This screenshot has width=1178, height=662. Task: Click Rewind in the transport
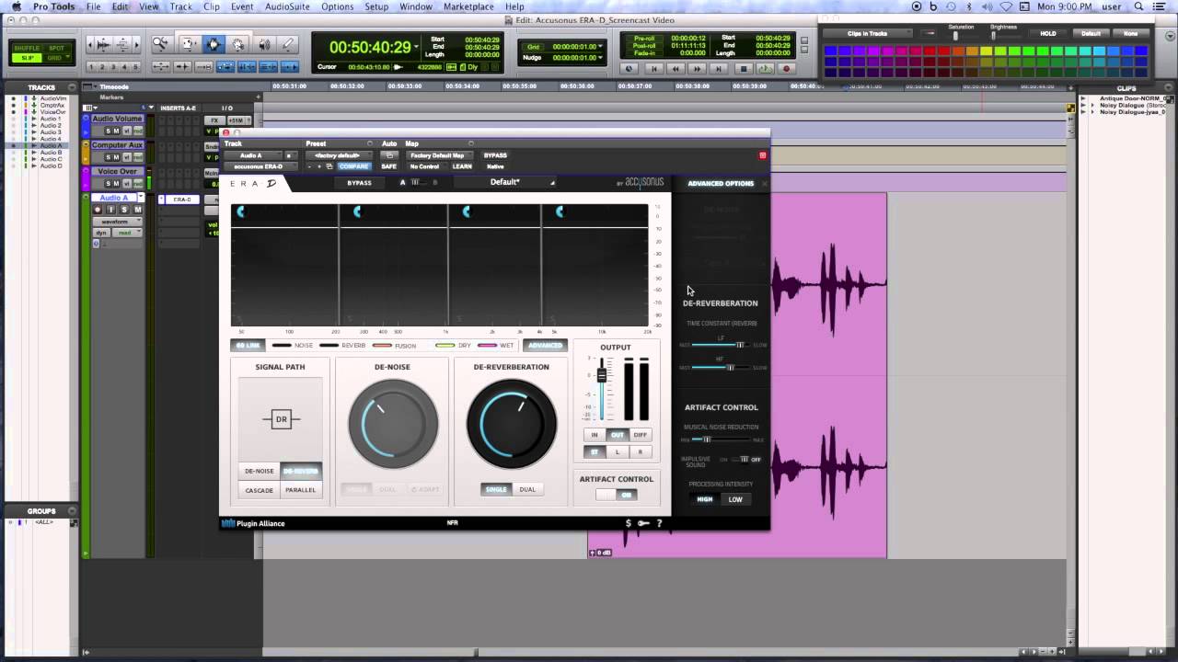pyautogui.click(x=676, y=68)
